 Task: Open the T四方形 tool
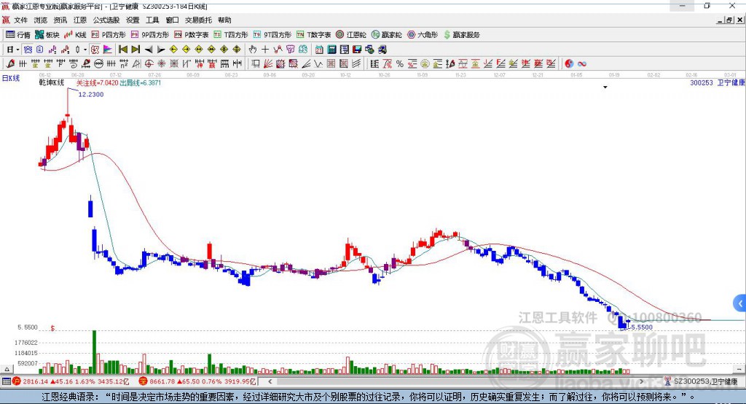231,35
